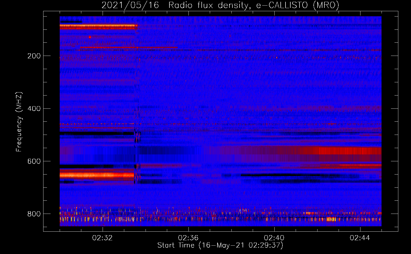The image size is (411, 254).
Task: Click the 02:40 time tick label
Action: click(x=274, y=238)
